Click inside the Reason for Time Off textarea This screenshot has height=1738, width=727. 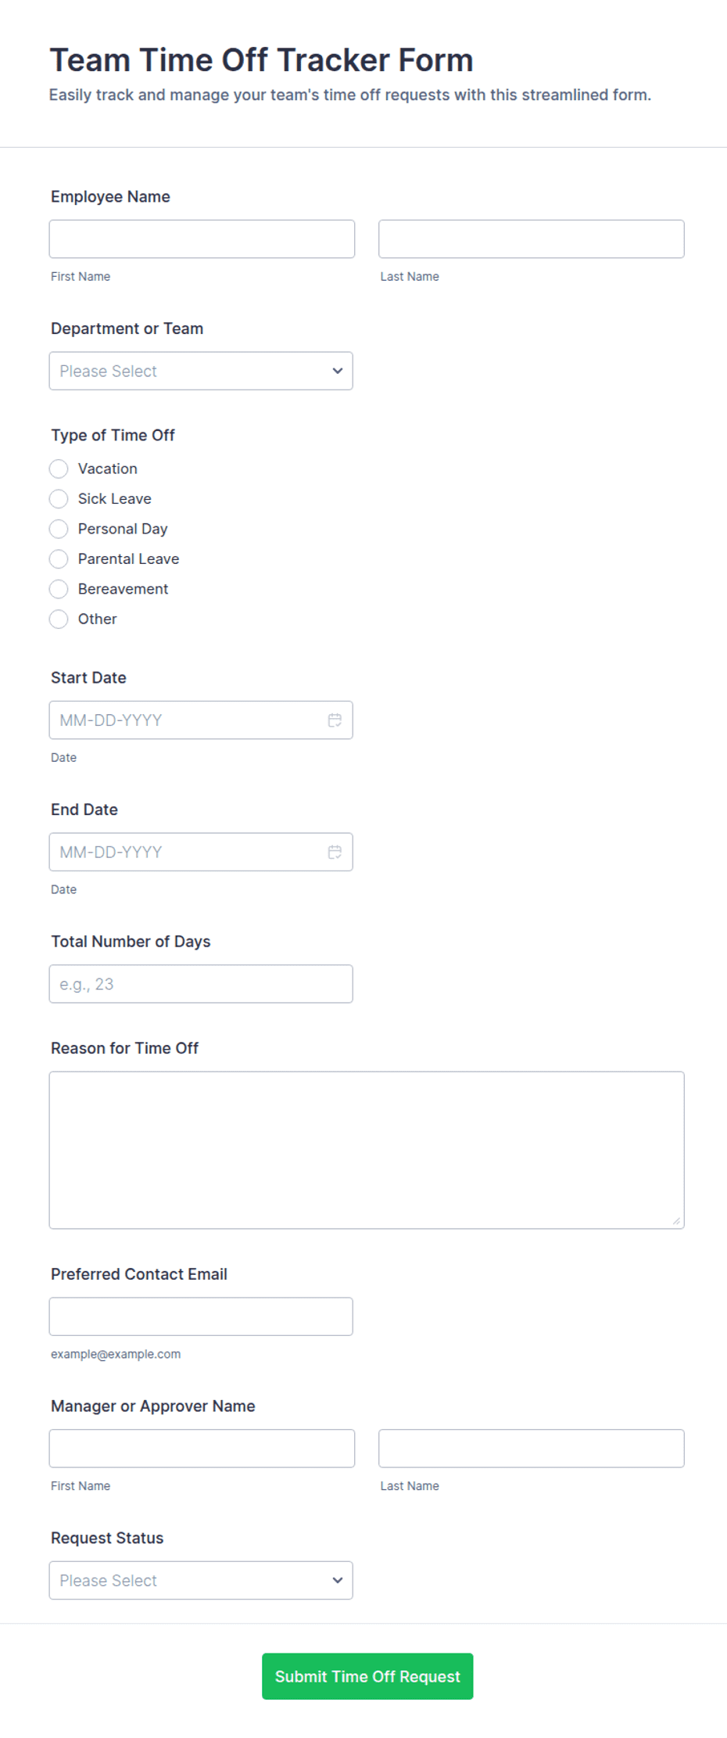(367, 1151)
